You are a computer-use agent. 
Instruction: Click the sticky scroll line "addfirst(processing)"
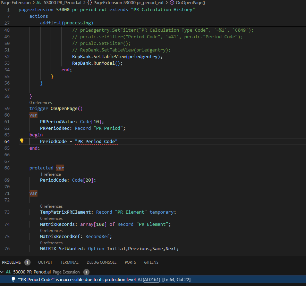[x=67, y=23]
